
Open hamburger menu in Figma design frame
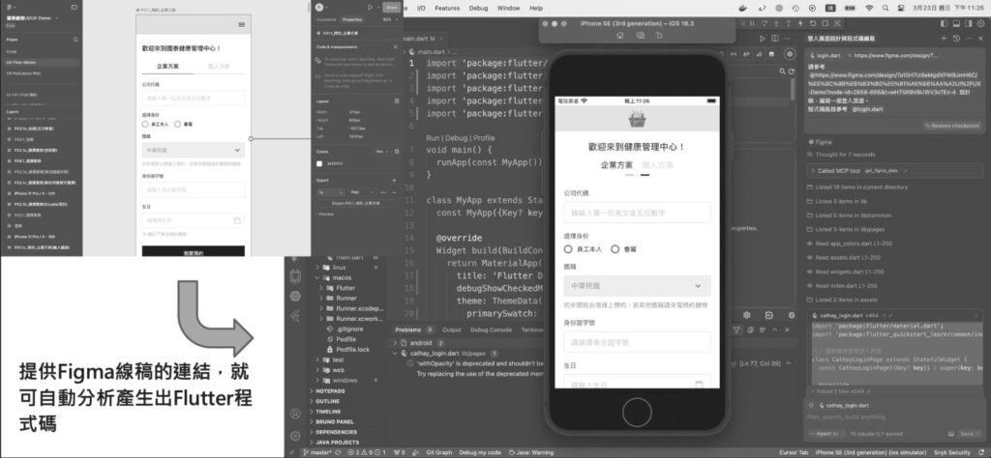[242, 24]
